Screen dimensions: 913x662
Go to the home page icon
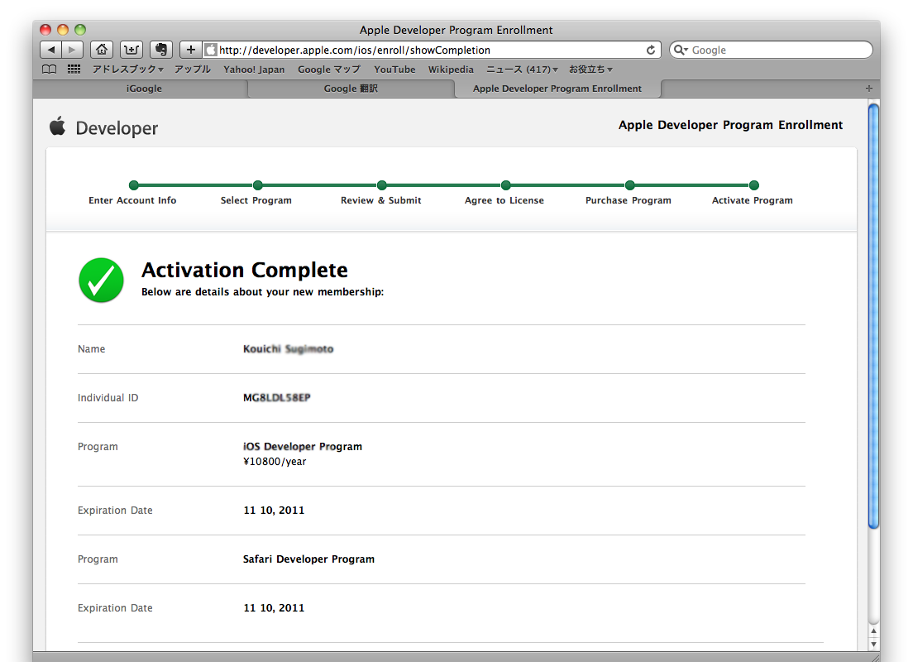(x=101, y=50)
